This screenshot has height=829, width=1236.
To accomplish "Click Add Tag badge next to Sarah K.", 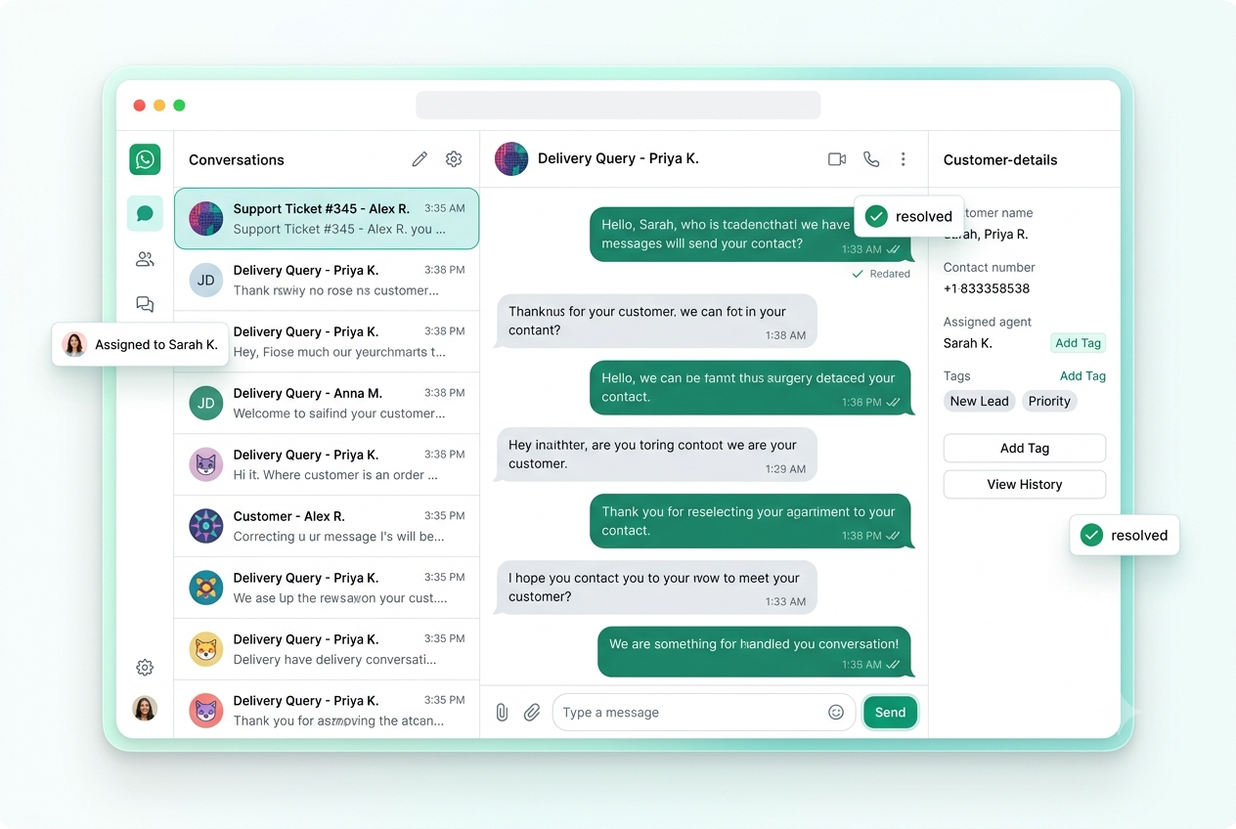I will tap(1079, 343).
